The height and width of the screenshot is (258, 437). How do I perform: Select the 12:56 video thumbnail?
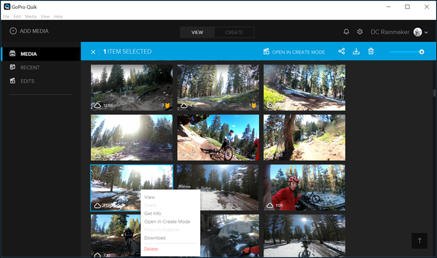click(x=131, y=88)
